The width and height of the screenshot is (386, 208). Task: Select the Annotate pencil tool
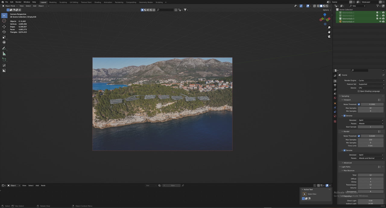click(x=4, y=48)
